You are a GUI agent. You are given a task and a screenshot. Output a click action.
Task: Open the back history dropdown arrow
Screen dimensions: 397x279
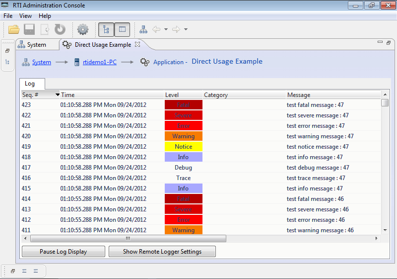pos(166,29)
